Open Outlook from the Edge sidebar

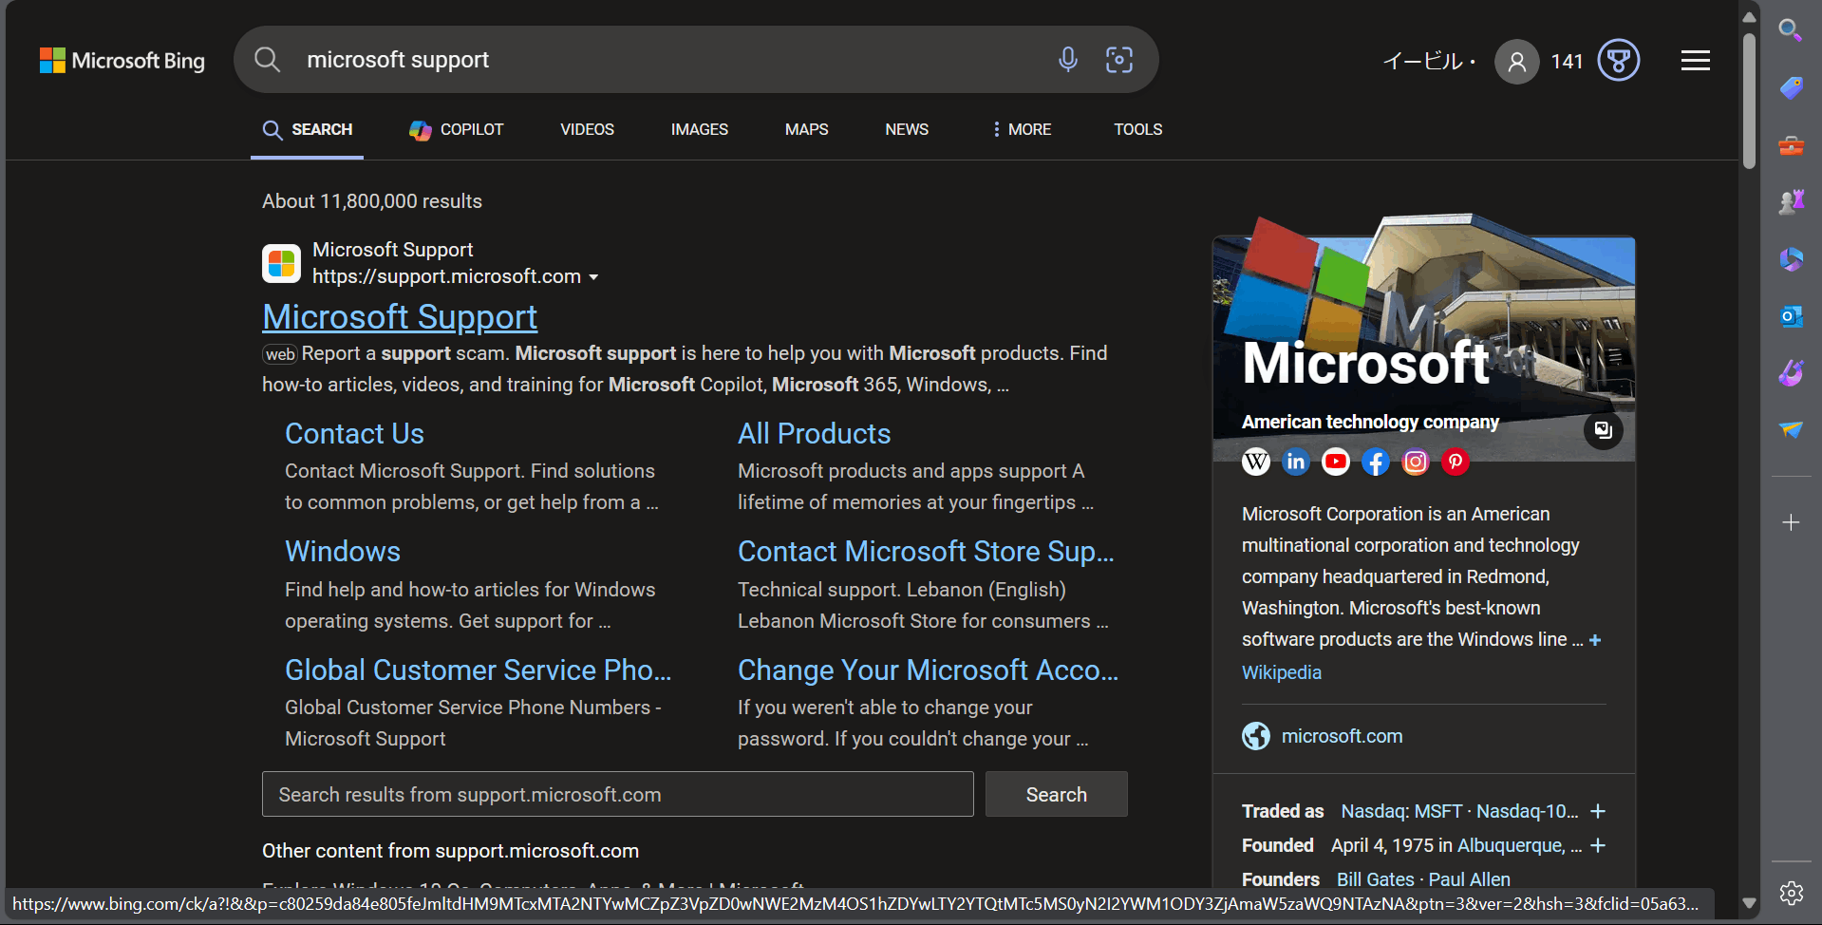(x=1792, y=315)
